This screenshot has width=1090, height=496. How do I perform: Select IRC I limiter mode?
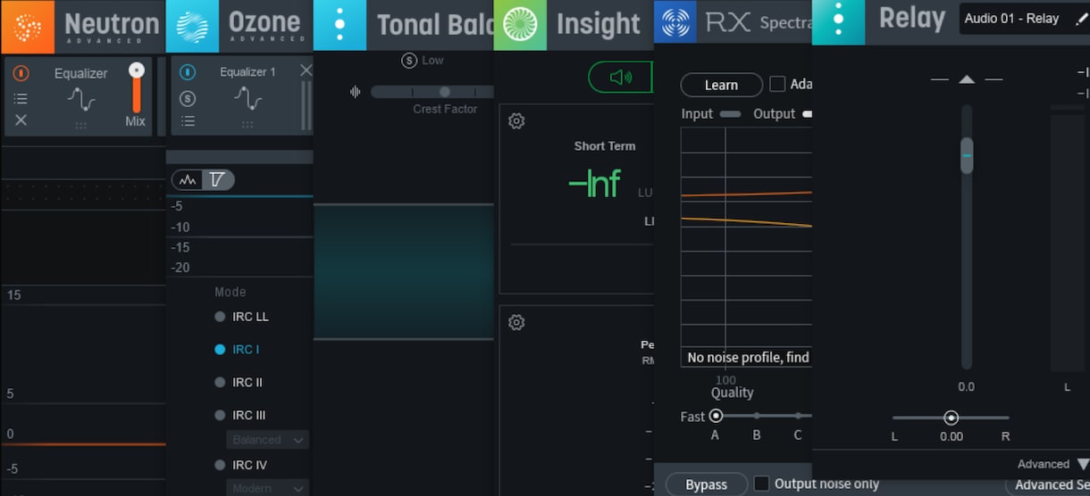tap(237, 350)
